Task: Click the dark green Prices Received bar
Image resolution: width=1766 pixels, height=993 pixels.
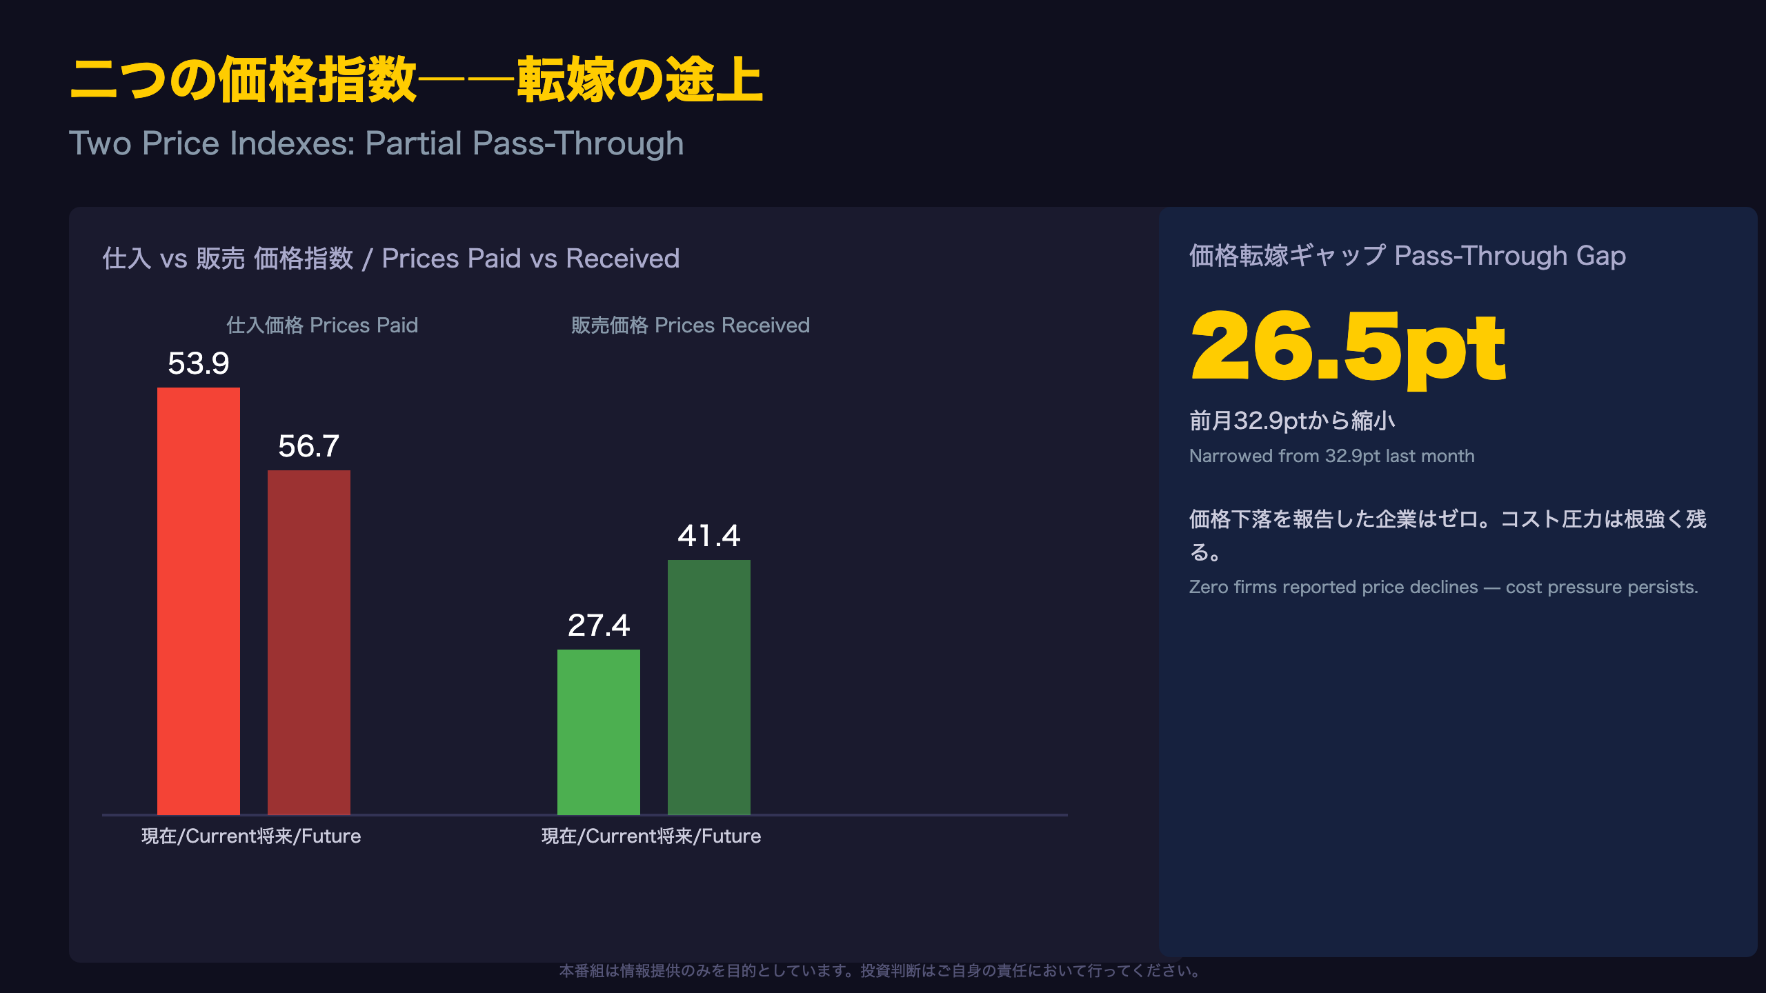Action: (709, 688)
